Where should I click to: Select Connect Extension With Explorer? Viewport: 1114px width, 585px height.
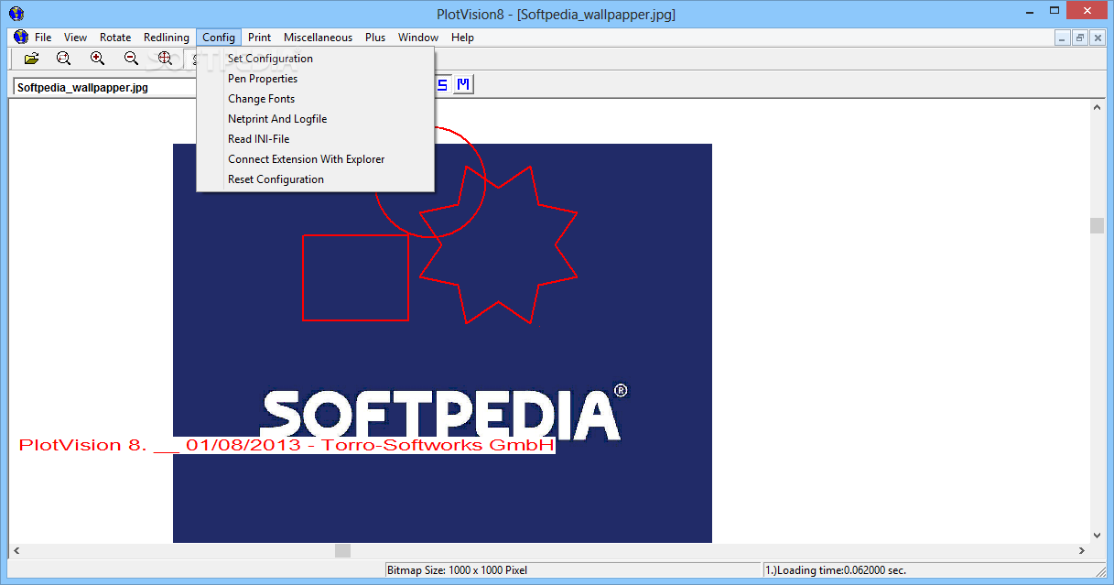[x=315, y=159]
